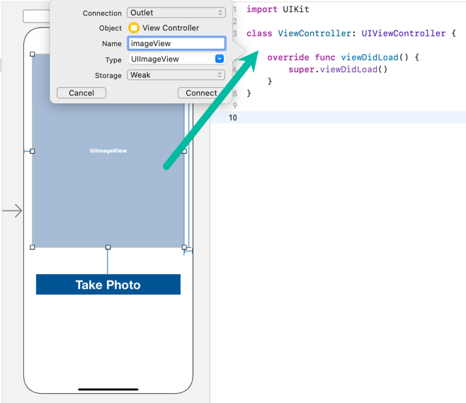Click the Name field containing imageView
The width and height of the screenshot is (466, 403).
pos(176,43)
